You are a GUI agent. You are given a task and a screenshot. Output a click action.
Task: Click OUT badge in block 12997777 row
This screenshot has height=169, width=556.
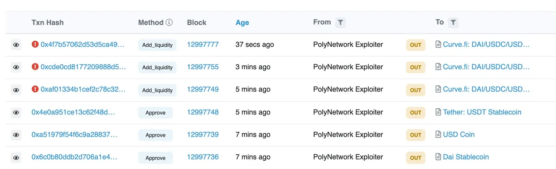416,45
